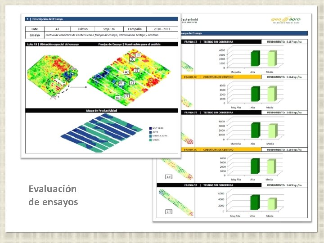Click the Franja 5T strip map thumbnail
Image resolution: width=324 pixels, height=243 pixels.
[176, 202]
